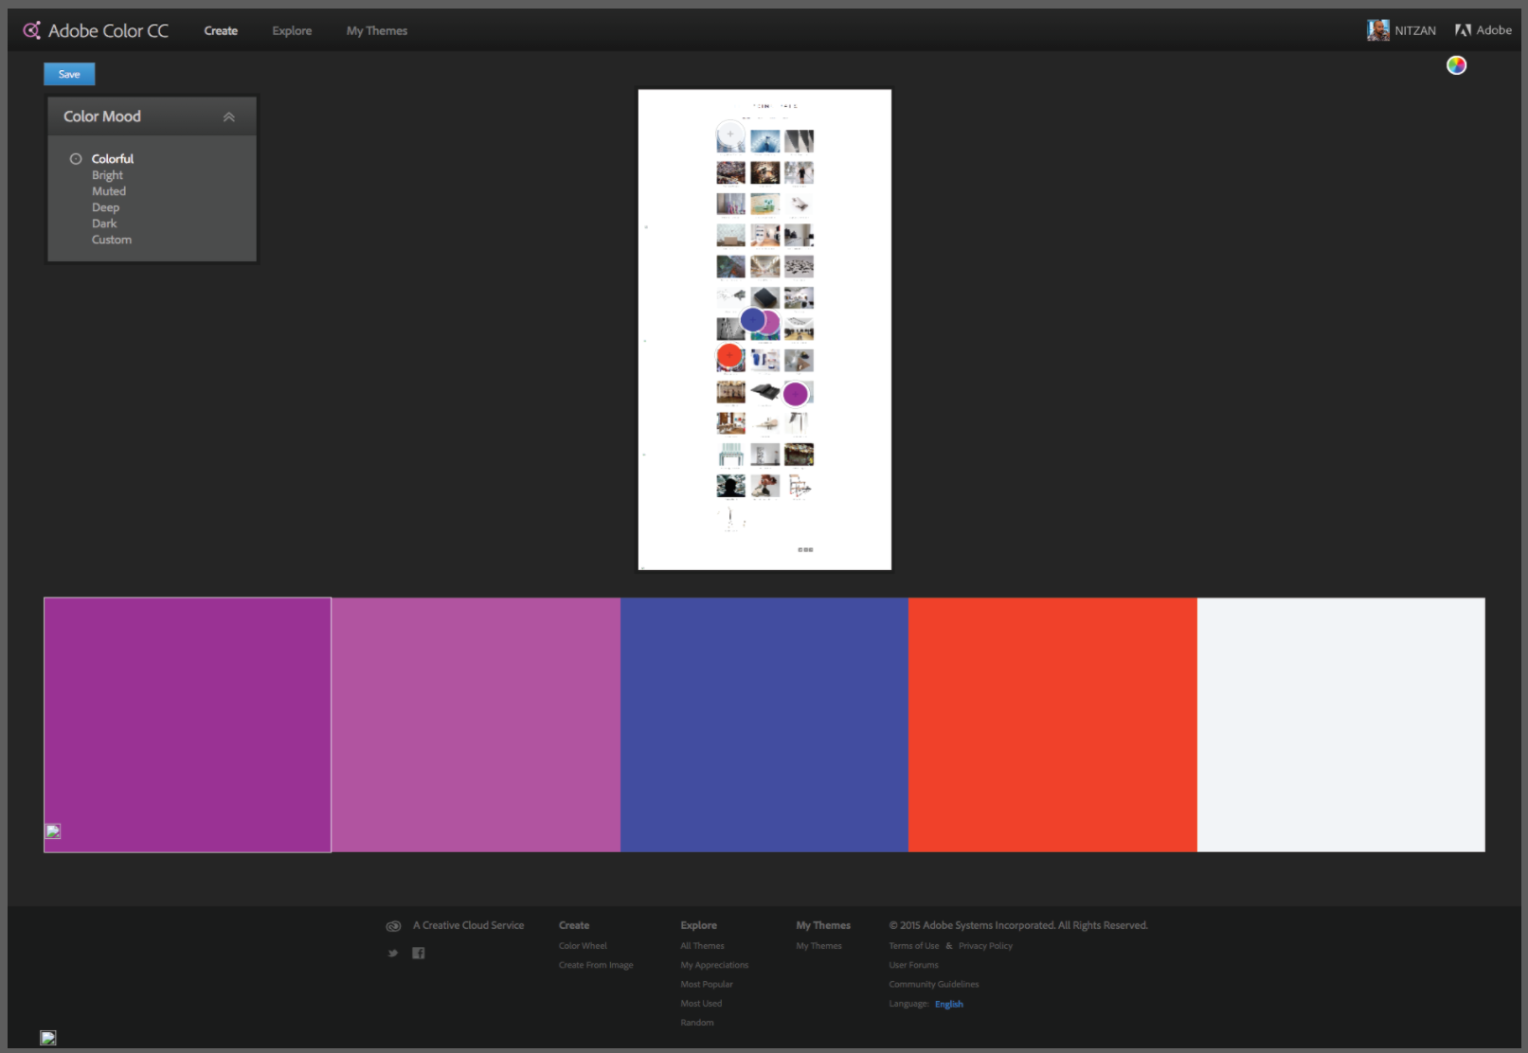The image size is (1528, 1053).
Task: Open the Most Used footer link
Action: coord(701,1004)
